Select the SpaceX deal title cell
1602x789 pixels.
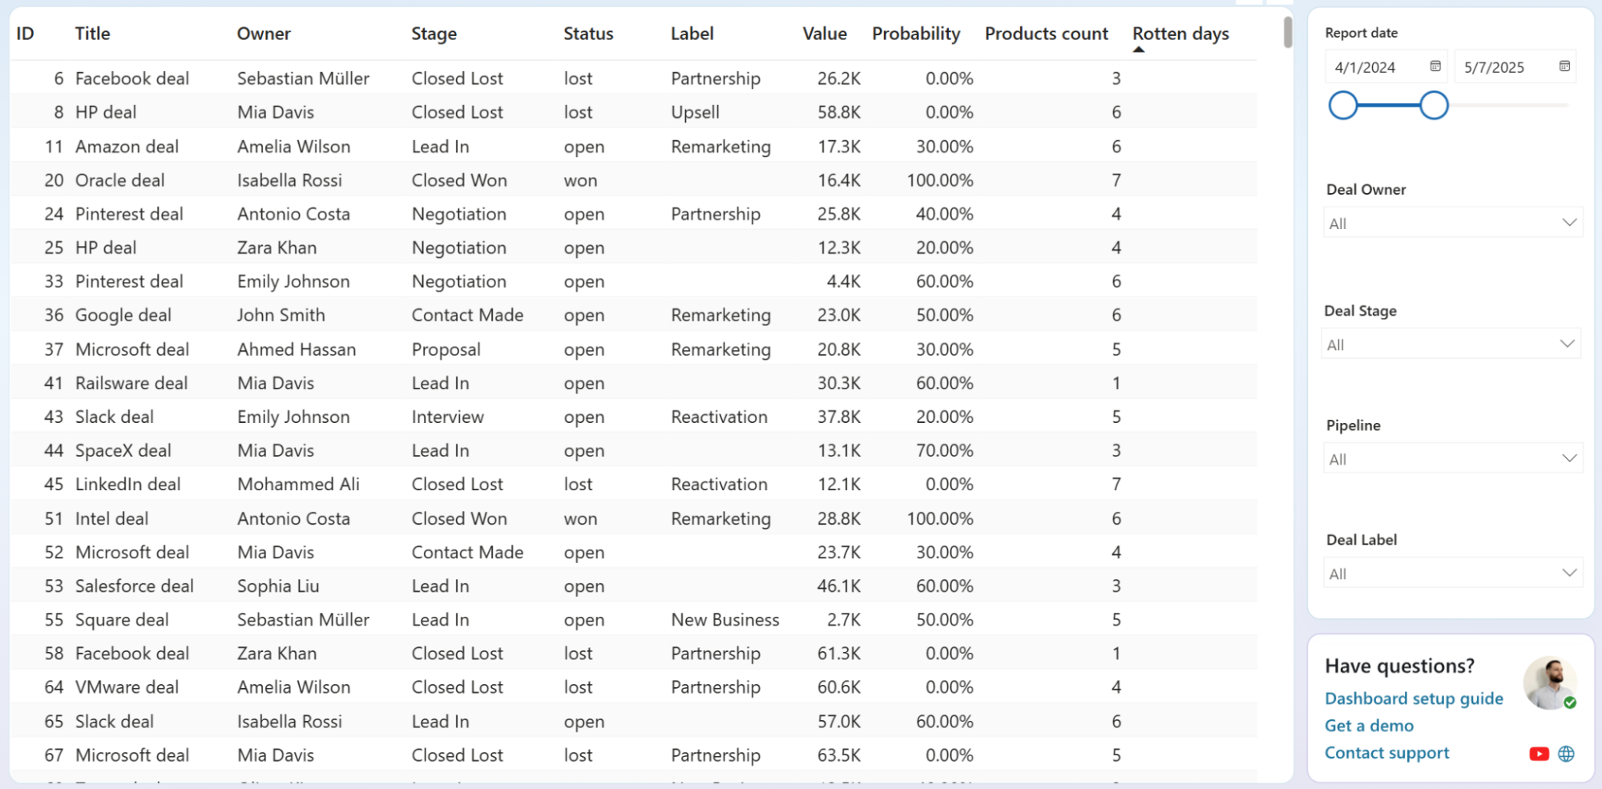pyautogui.click(x=123, y=450)
